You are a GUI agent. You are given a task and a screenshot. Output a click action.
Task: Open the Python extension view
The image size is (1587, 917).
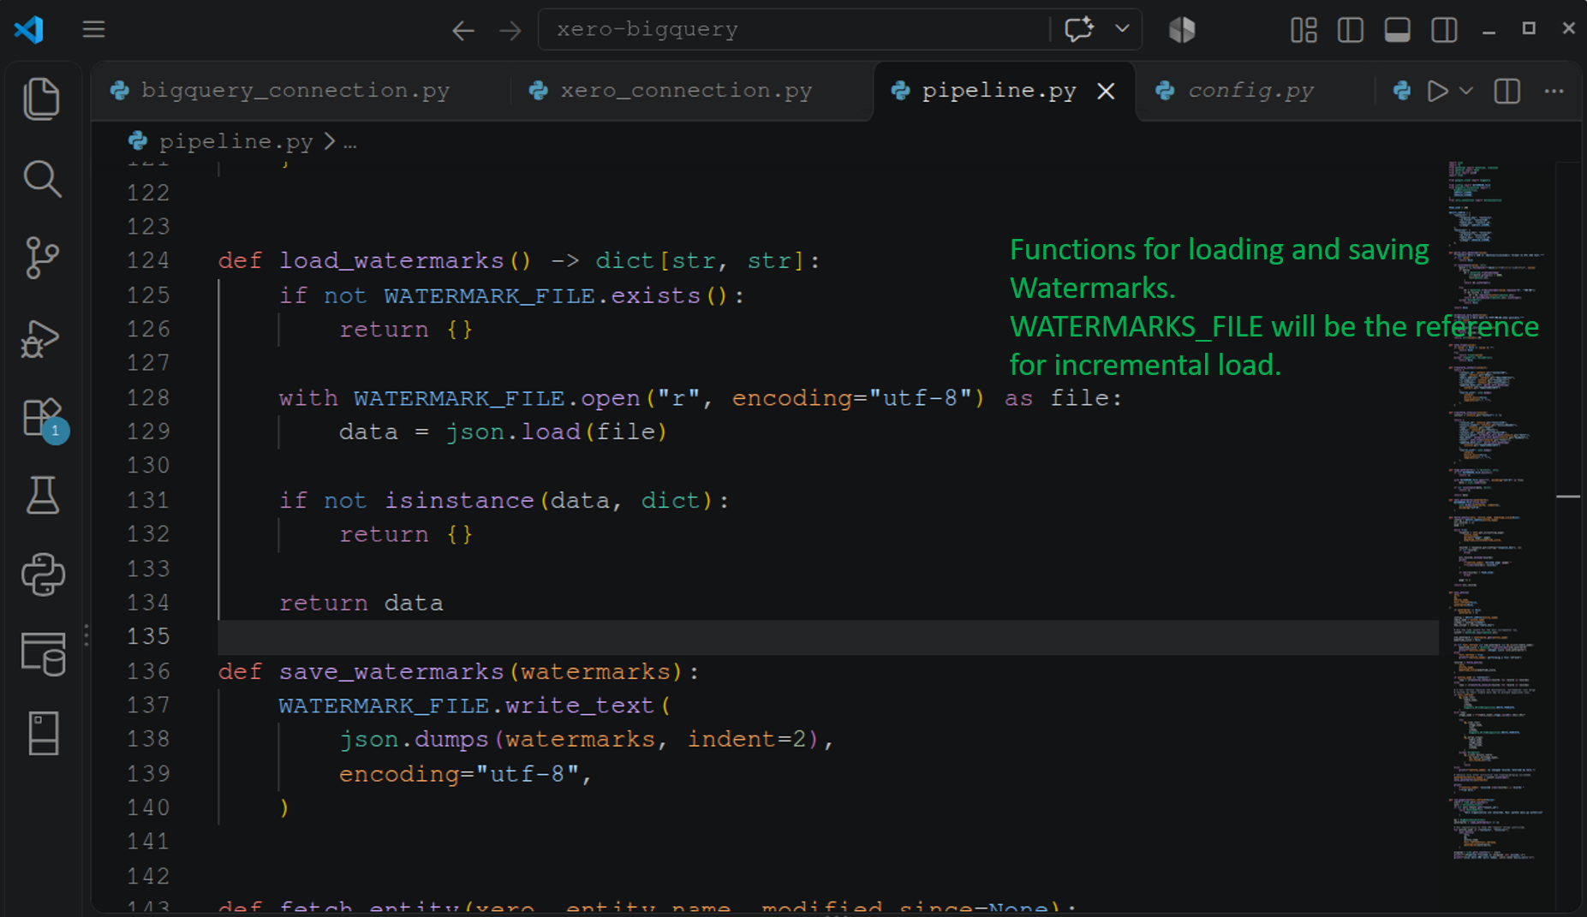pyautogui.click(x=42, y=575)
